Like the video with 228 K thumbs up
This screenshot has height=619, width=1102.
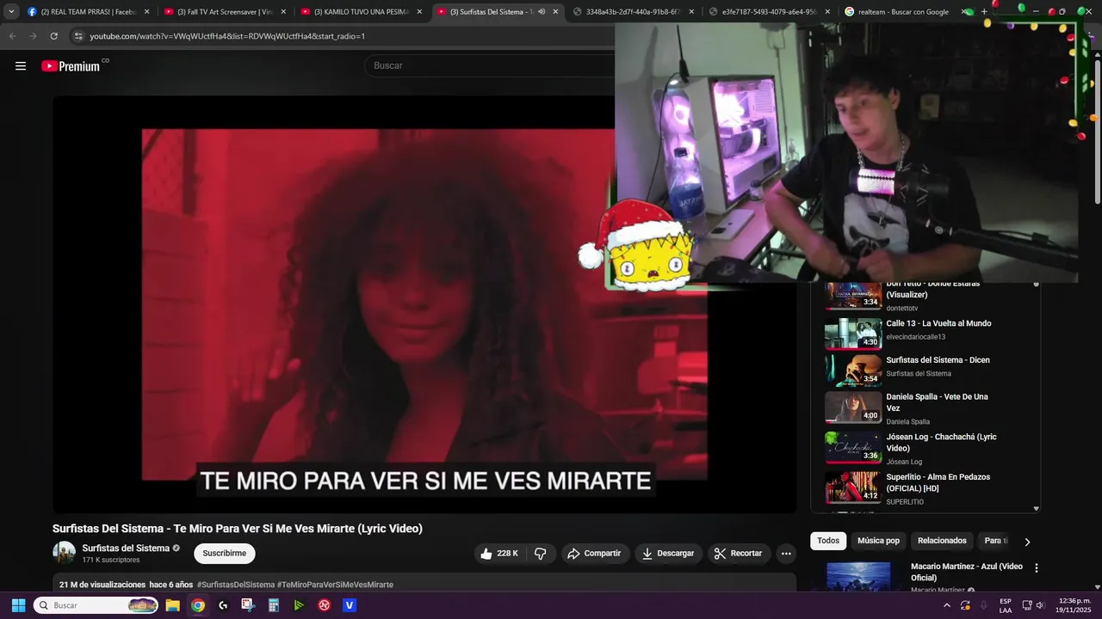click(x=499, y=554)
